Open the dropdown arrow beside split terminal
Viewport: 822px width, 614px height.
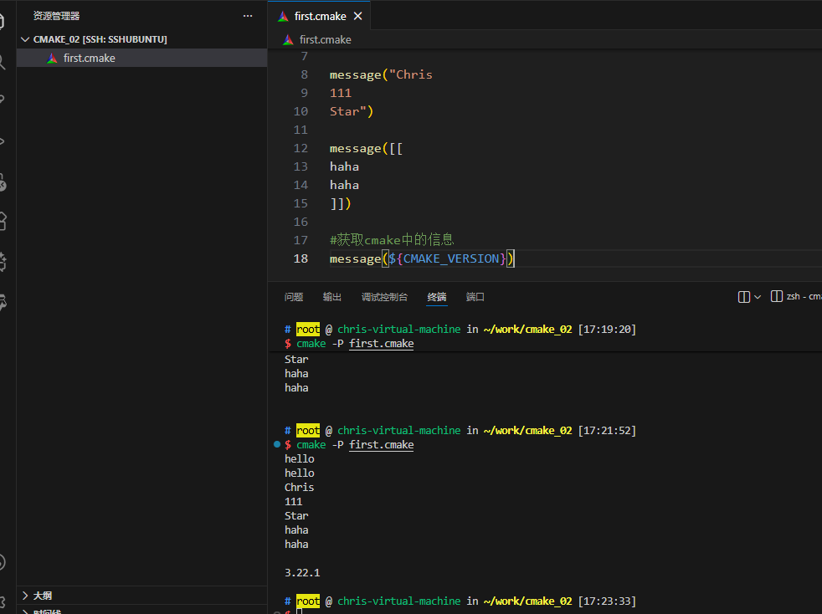click(x=758, y=297)
